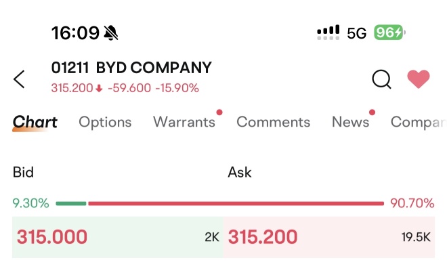Click the green bid ratio bar
Image resolution: width=447 pixels, height=275 pixels.
click(x=71, y=203)
